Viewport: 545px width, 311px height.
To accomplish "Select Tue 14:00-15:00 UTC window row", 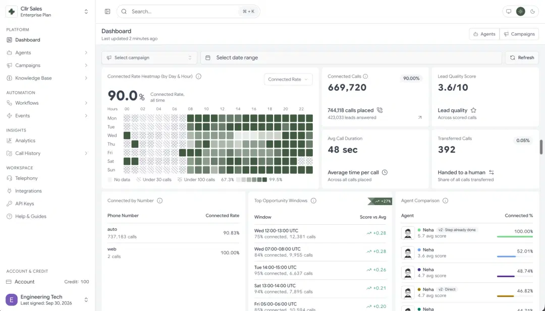I will click(320, 270).
